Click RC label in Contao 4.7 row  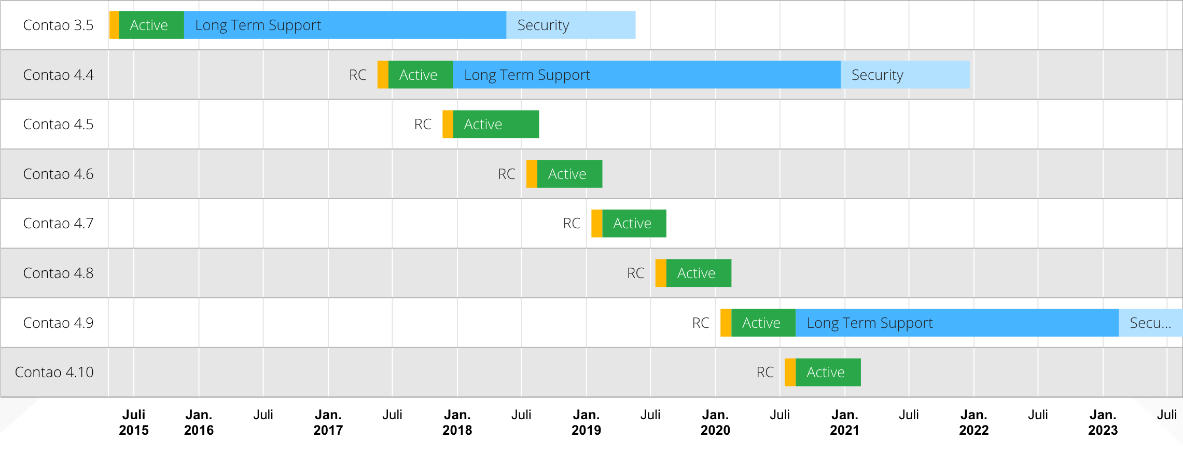click(x=572, y=223)
